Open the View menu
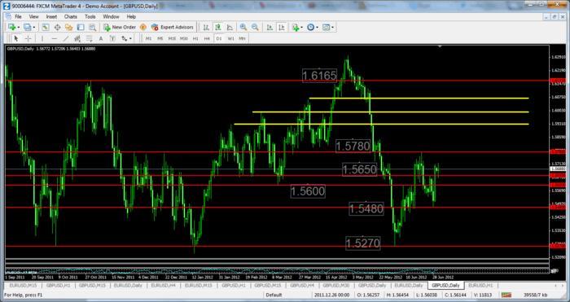The width and height of the screenshot is (570, 302). 34,17
